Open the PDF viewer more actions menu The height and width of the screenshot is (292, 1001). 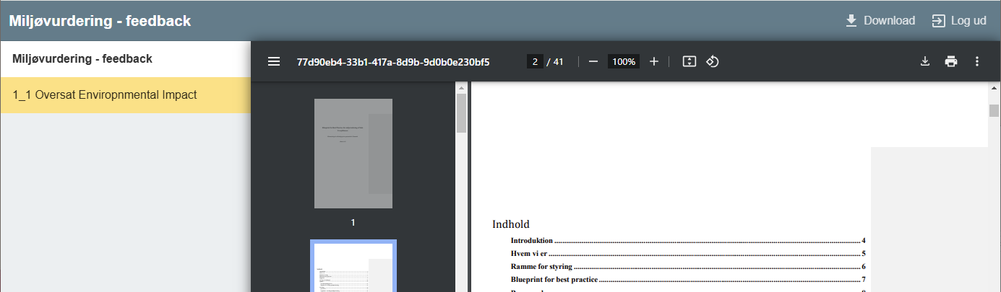pyautogui.click(x=977, y=62)
